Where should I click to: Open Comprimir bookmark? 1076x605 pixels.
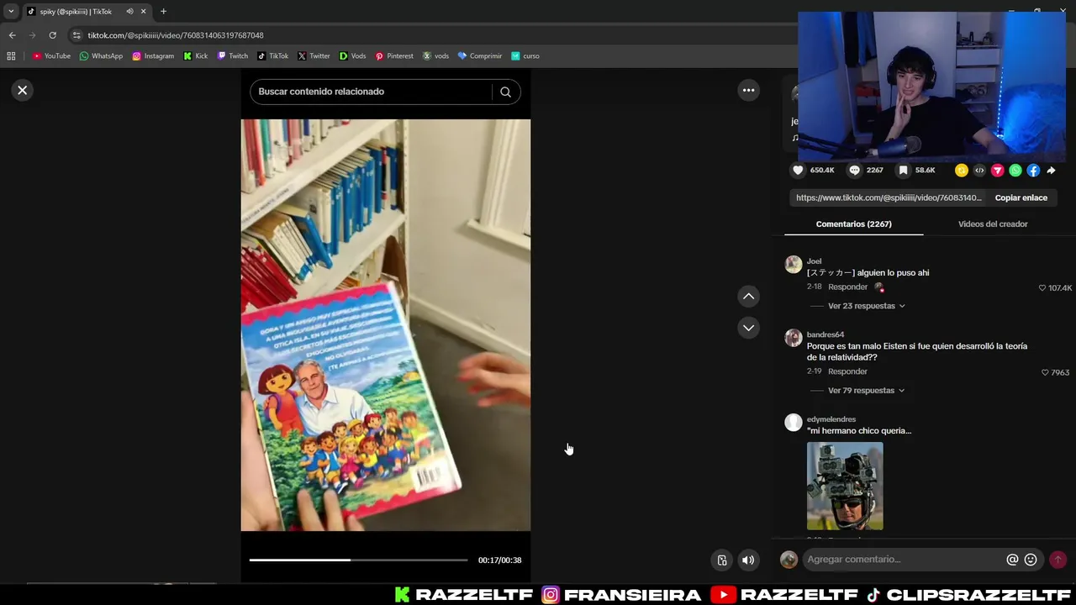coord(480,56)
